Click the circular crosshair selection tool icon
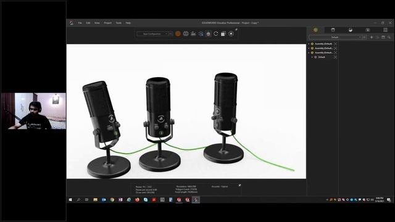Viewport: 395px width, 222px height. [x=186, y=34]
